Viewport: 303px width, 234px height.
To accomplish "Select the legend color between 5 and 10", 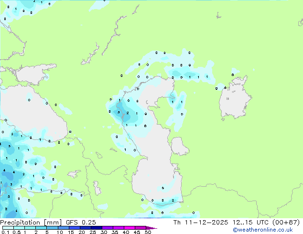I will coord(53,228).
